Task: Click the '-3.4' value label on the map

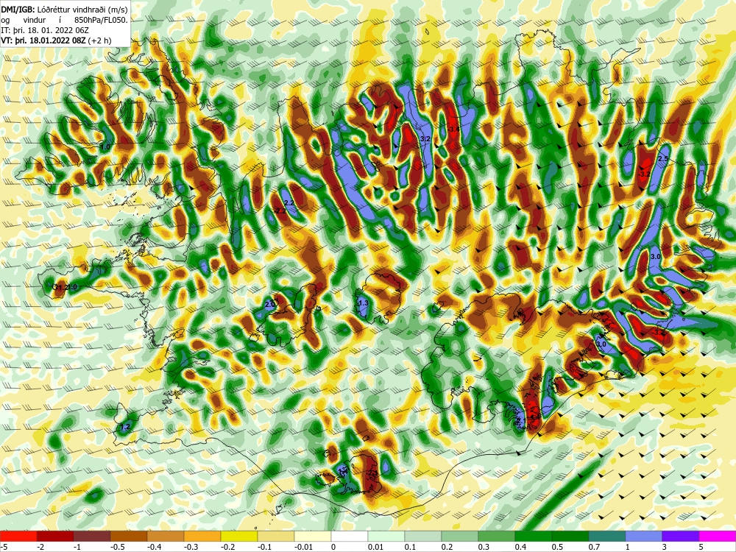Action: coord(453,129)
